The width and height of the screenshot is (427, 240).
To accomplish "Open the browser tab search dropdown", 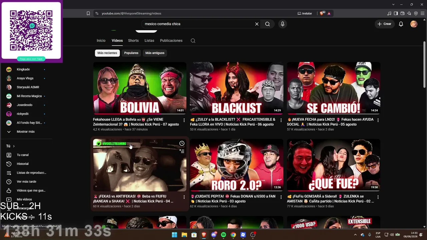I will [393, 4].
